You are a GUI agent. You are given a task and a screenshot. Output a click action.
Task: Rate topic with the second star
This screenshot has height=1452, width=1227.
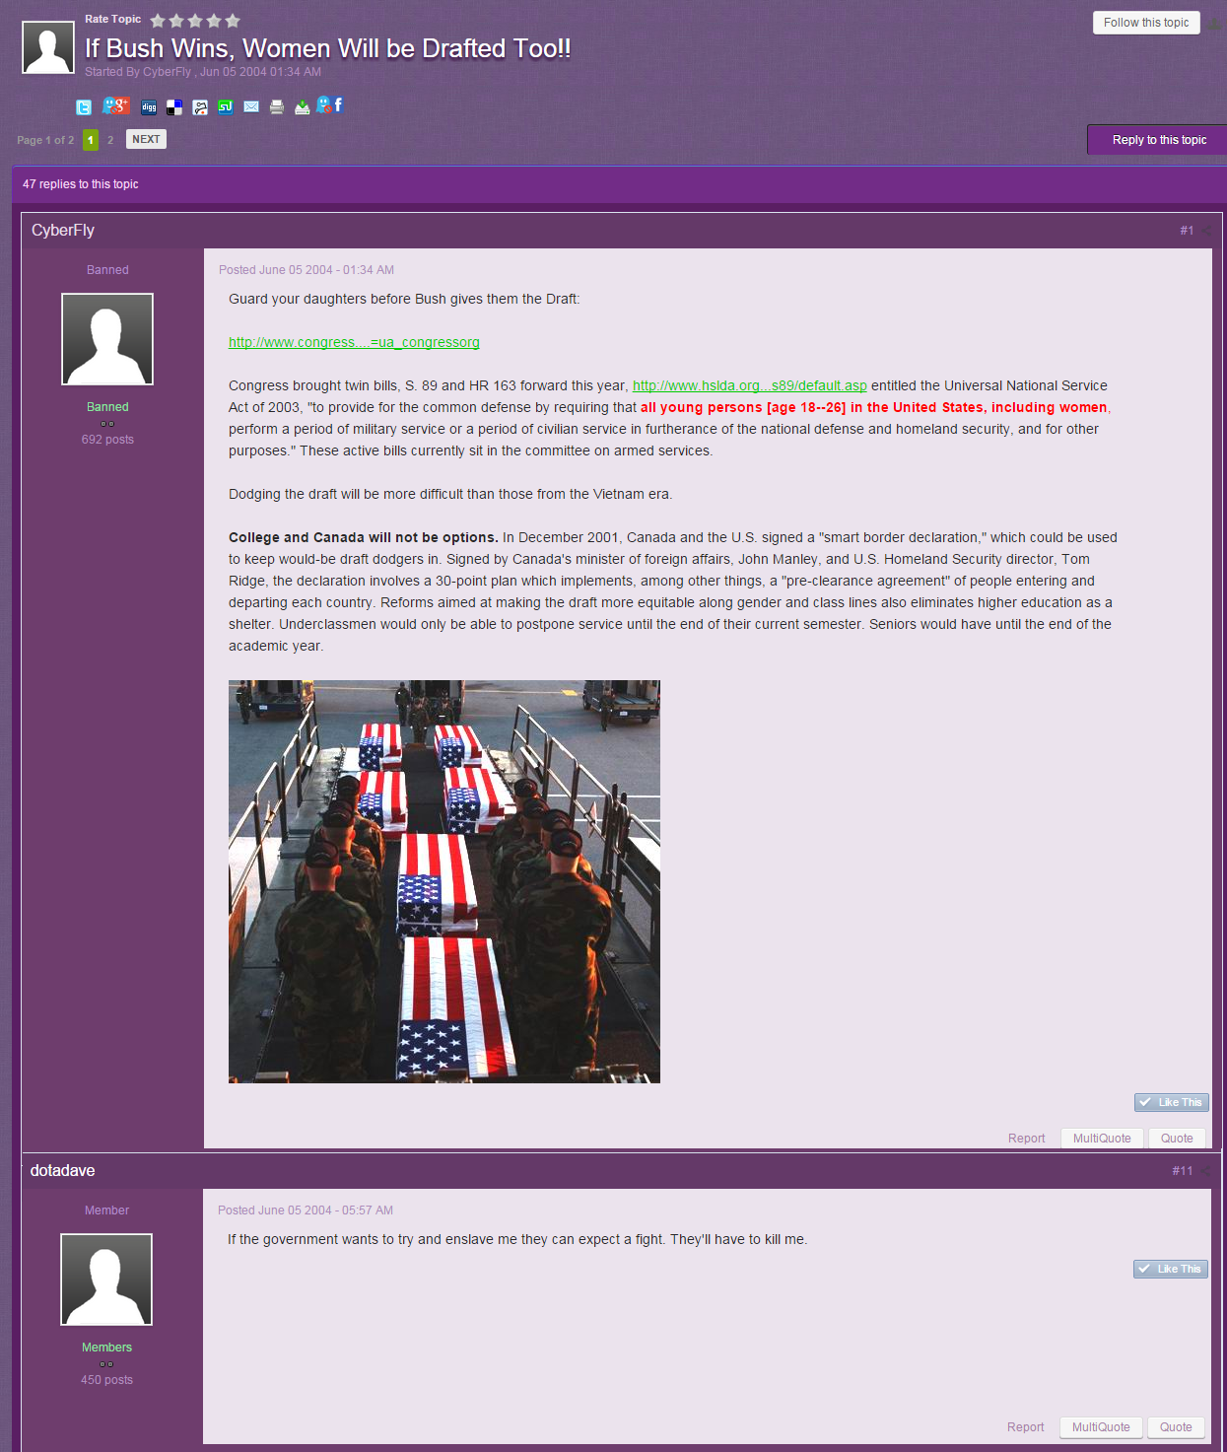(x=176, y=21)
